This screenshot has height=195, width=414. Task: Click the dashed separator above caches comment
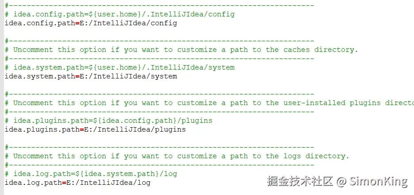[x=159, y=41]
